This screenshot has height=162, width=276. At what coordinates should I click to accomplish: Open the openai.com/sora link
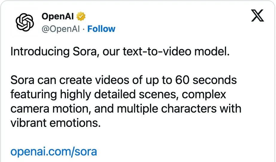[x=54, y=152]
